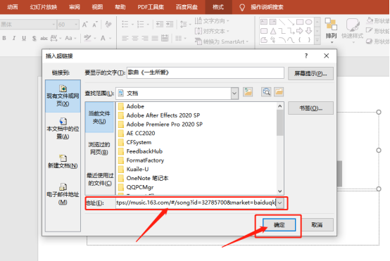Open the font color A dropdown

(110, 38)
